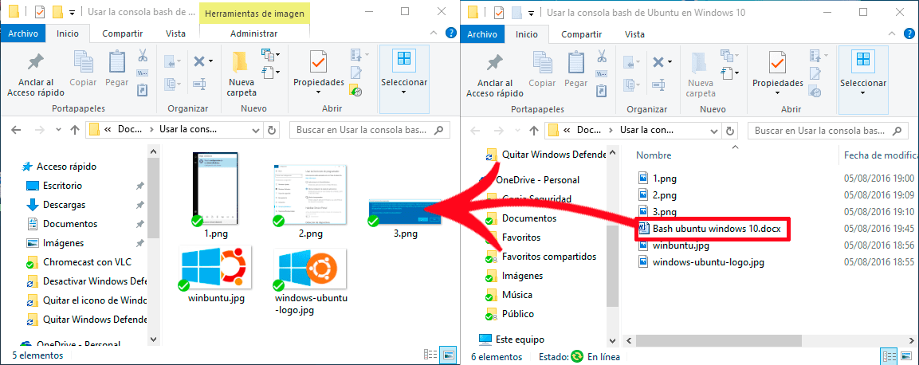The height and width of the screenshot is (365, 919).
Task: Click Seleccionar icon in left window
Action: point(404,59)
